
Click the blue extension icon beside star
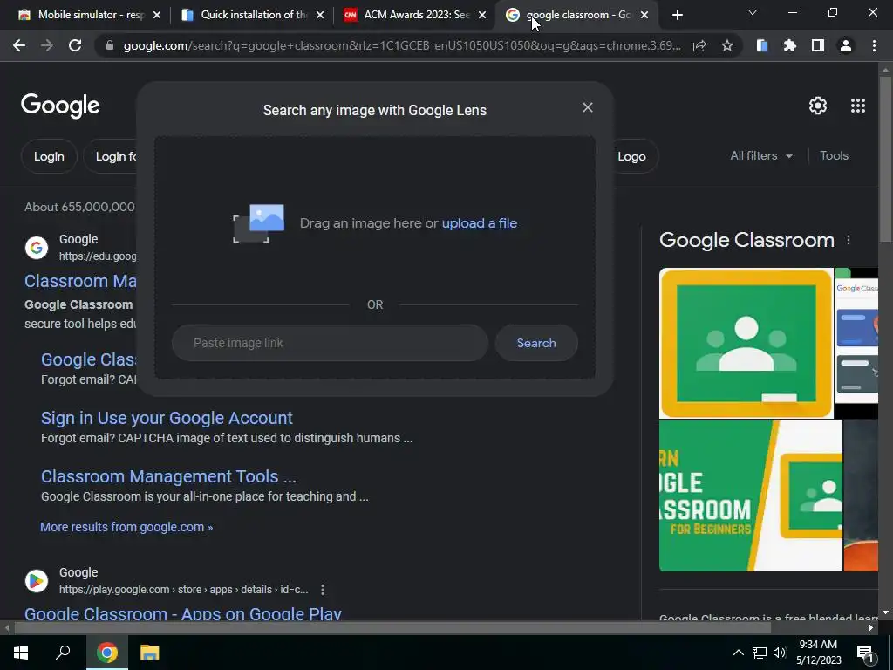coord(762,45)
